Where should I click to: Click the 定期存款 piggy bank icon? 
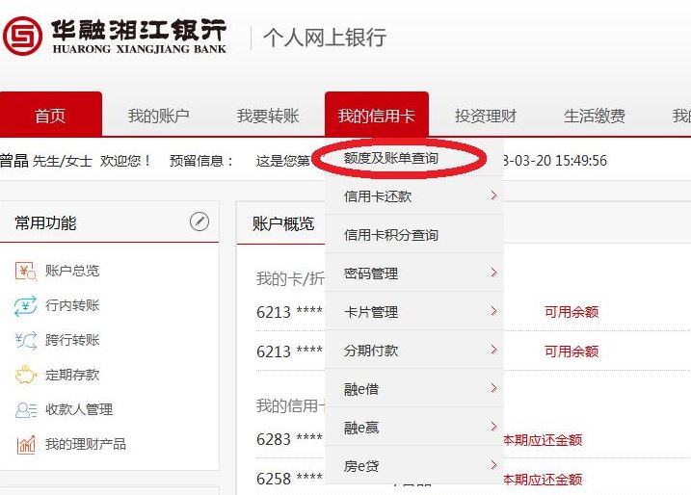coord(25,375)
